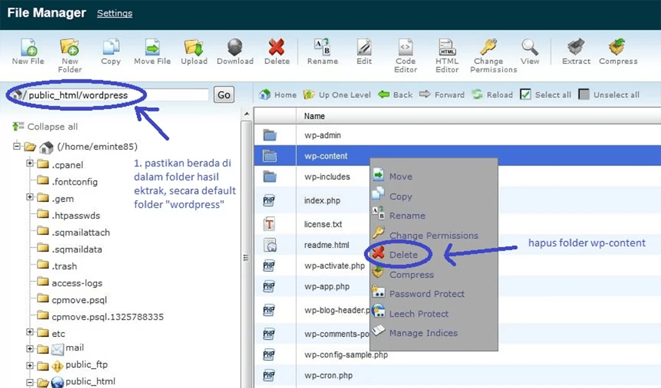Choose Delete from context menu
Screen dimensions: 661x388
(x=395, y=255)
